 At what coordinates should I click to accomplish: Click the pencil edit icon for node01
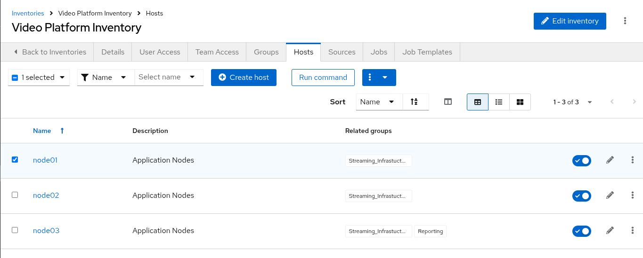click(x=610, y=160)
